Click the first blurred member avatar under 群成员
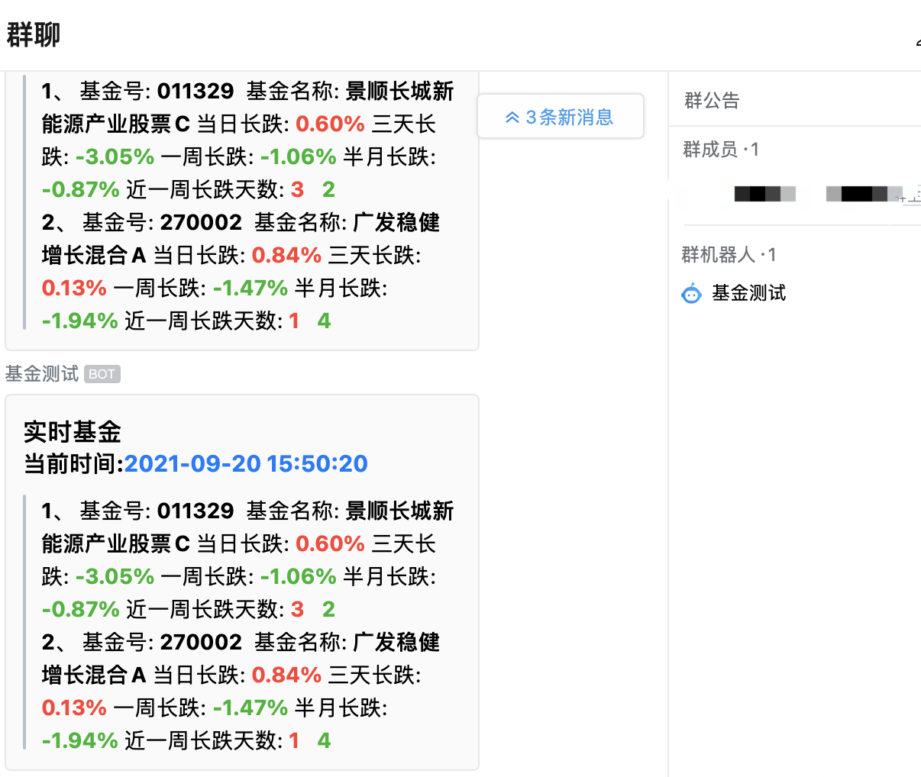The image size is (921, 777). tap(764, 194)
